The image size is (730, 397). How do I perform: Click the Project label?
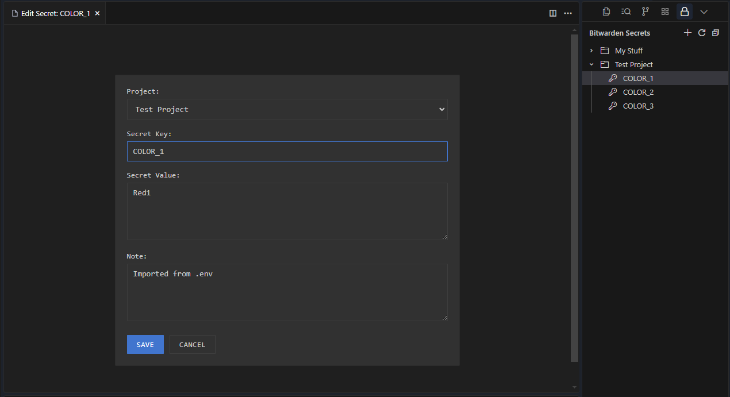[x=143, y=91]
